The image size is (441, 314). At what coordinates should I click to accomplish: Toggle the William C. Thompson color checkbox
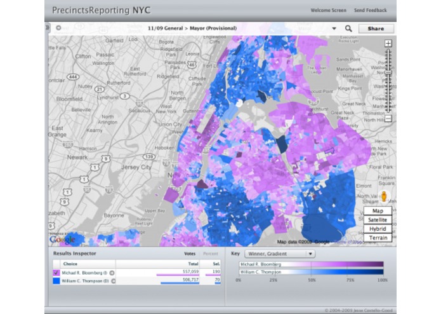(x=56, y=281)
